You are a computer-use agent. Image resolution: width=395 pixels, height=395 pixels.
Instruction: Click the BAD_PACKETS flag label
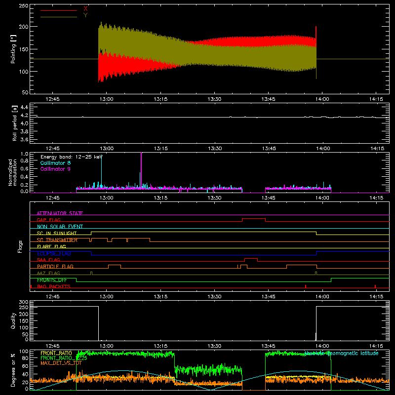(54, 286)
